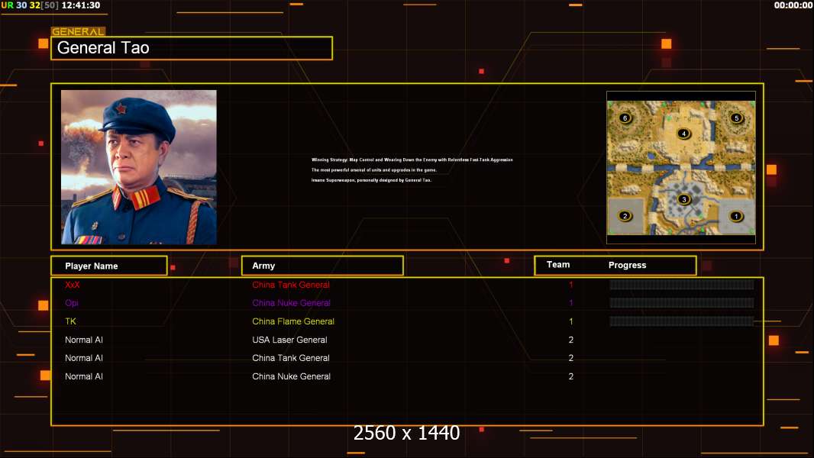Click team number 2 in the USA Laser General row
The height and width of the screenshot is (458, 814).
[571, 340]
